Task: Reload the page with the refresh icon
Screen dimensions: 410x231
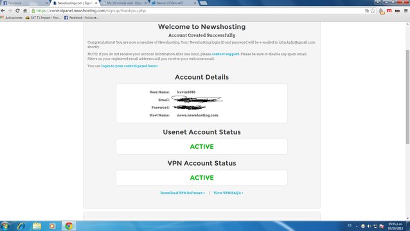Action: pos(17,11)
